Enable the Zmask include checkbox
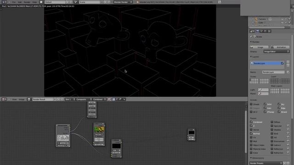The image size is (294, 165). tap(251, 104)
